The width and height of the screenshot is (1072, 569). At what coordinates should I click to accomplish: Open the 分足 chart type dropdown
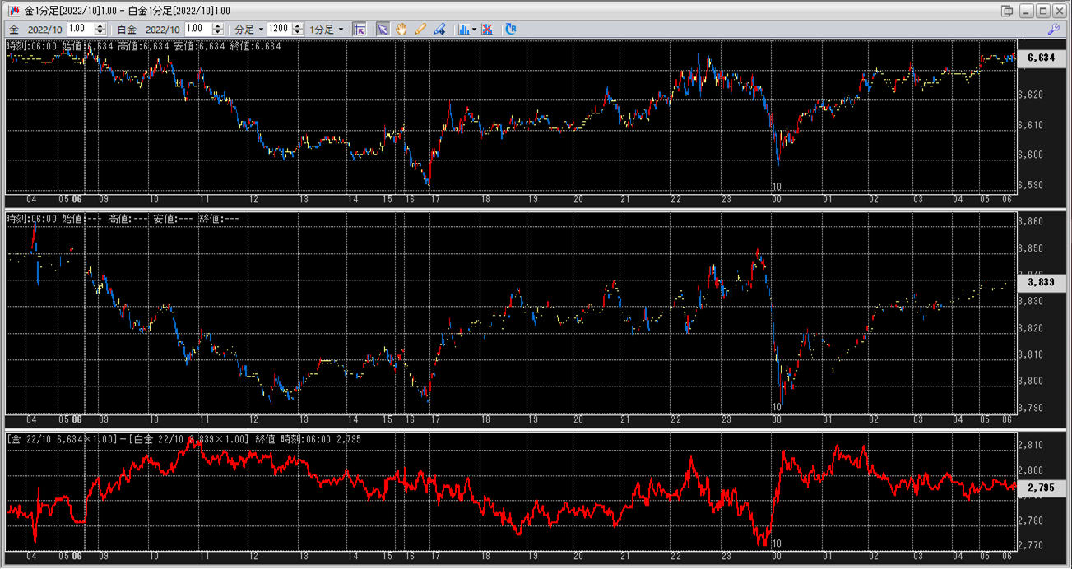tap(249, 29)
